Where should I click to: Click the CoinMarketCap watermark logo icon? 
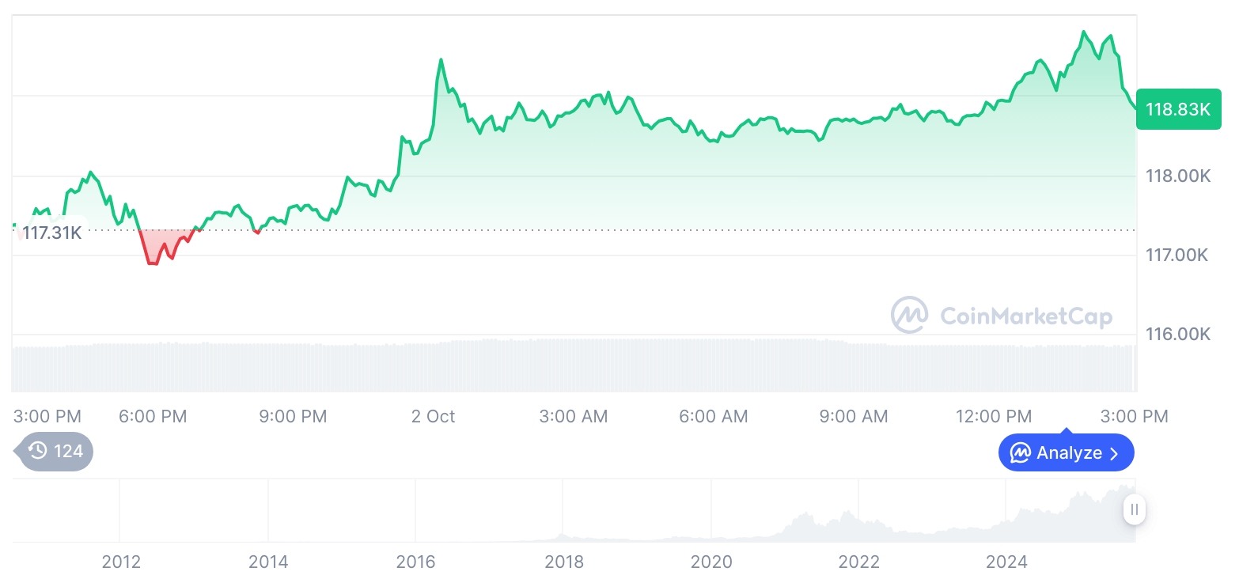click(x=909, y=316)
